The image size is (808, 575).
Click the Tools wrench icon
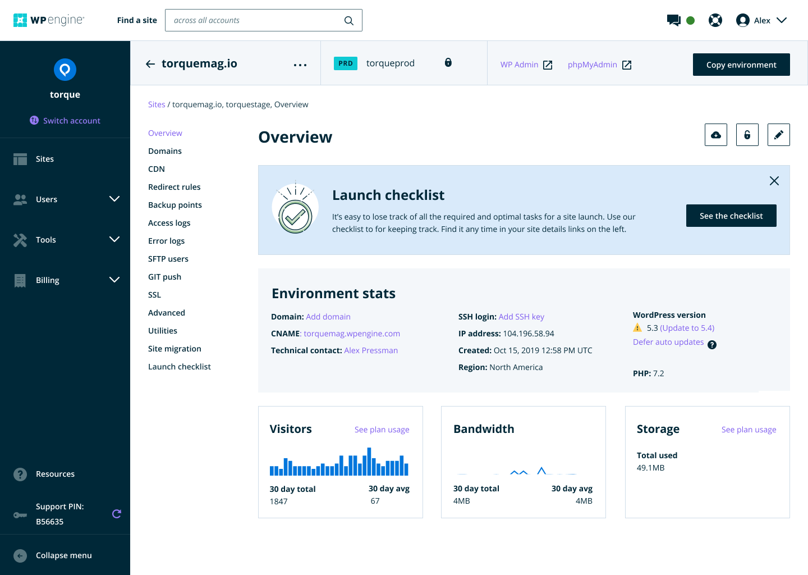point(20,240)
